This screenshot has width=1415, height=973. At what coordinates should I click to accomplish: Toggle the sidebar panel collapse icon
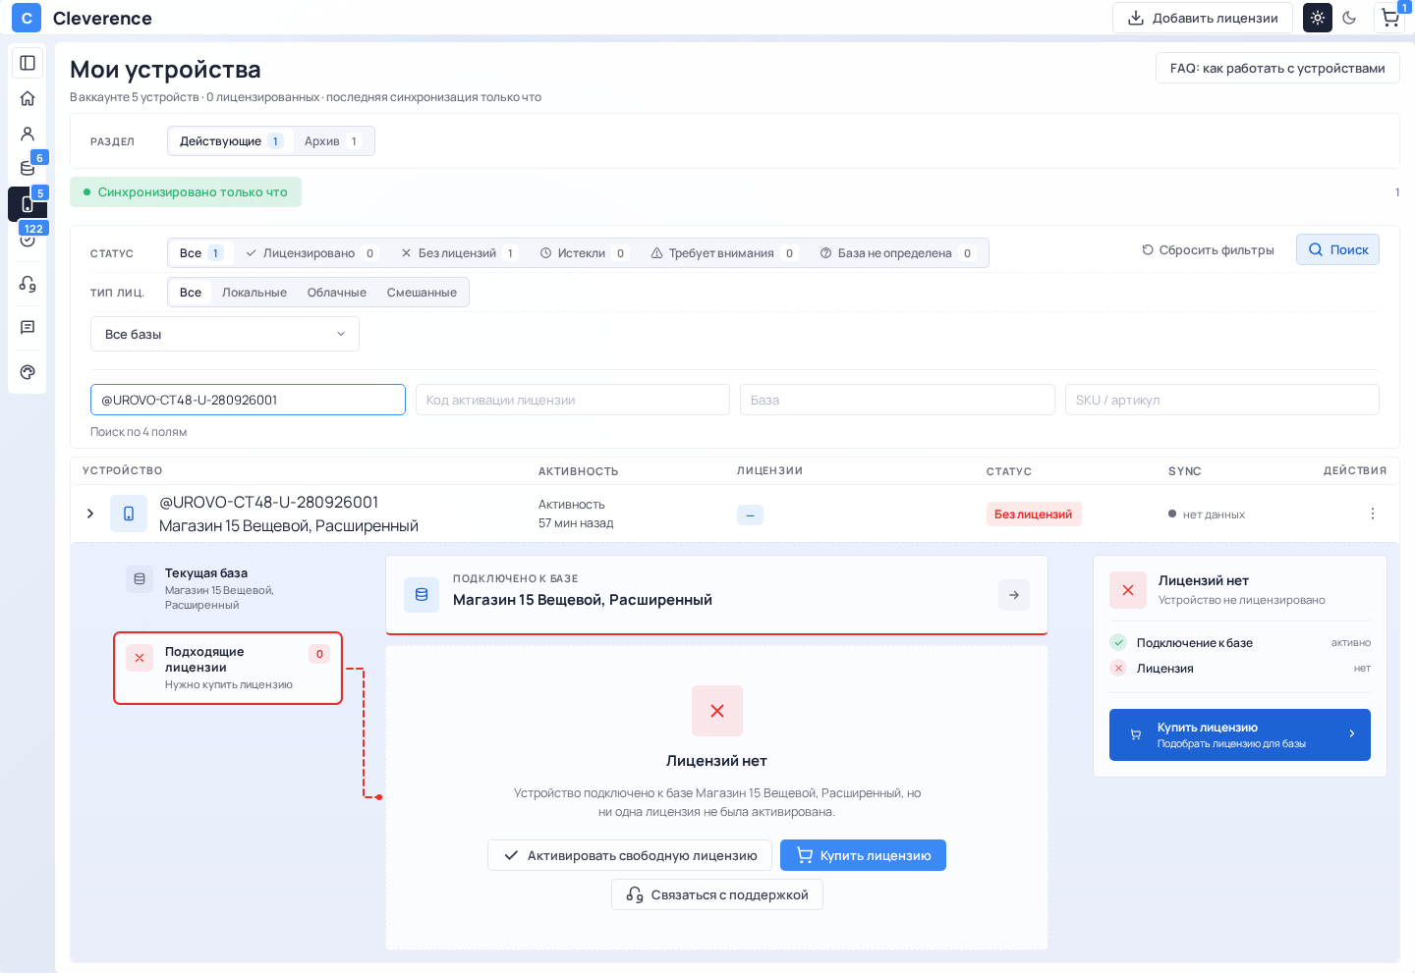(x=28, y=63)
